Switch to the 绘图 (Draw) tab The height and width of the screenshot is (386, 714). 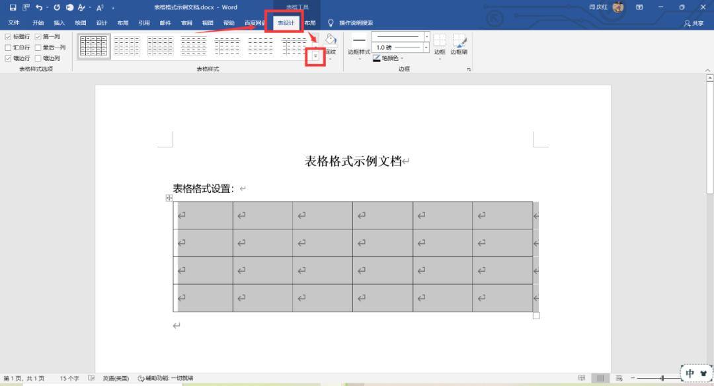[x=81, y=22]
